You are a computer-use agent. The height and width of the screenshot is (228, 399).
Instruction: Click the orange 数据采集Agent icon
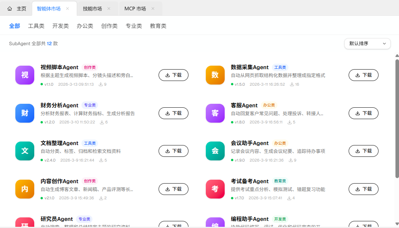(215, 75)
